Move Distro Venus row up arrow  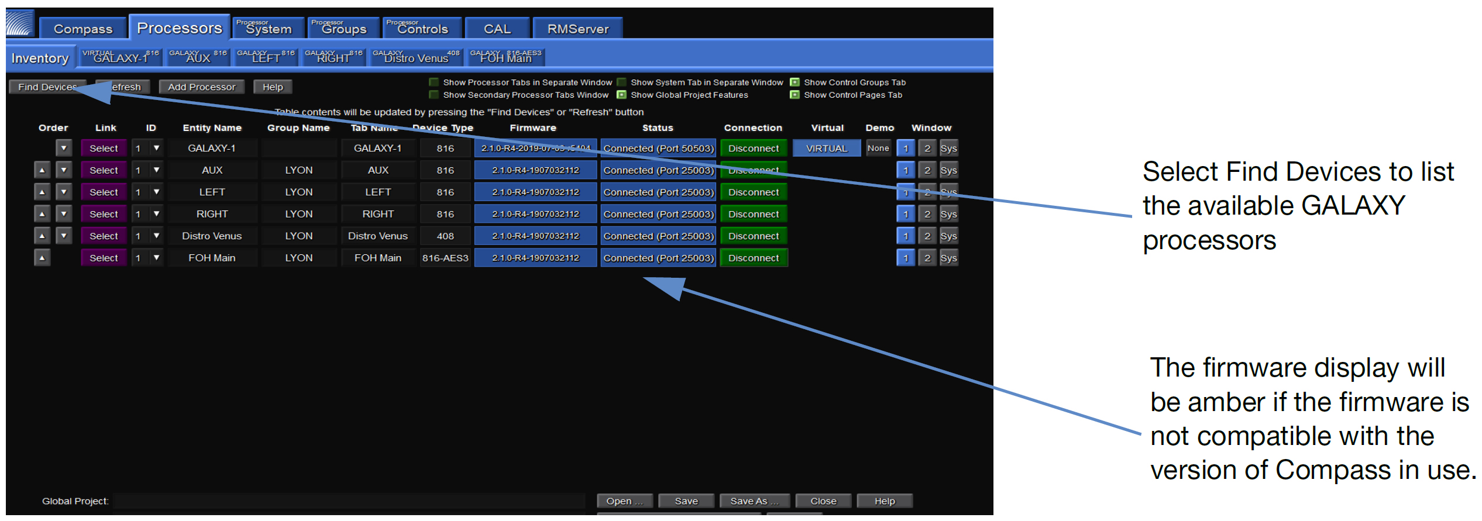[x=42, y=236]
